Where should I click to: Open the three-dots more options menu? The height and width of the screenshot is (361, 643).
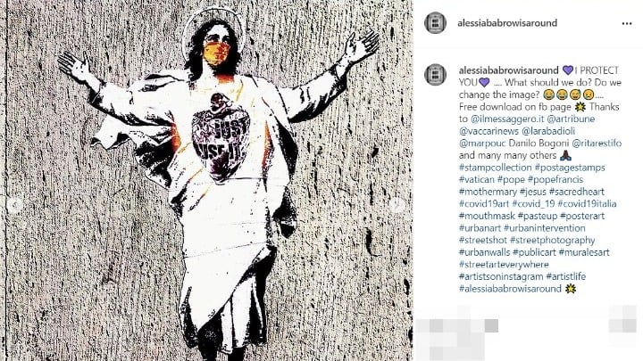click(x=627, y=23)
